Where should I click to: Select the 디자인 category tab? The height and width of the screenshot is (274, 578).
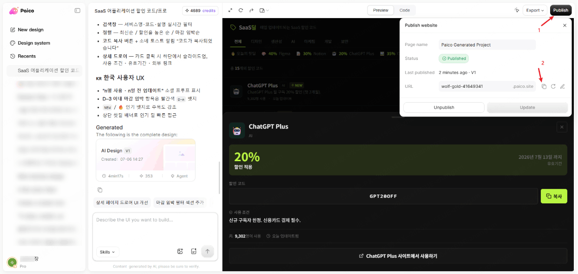click(256, 41)
